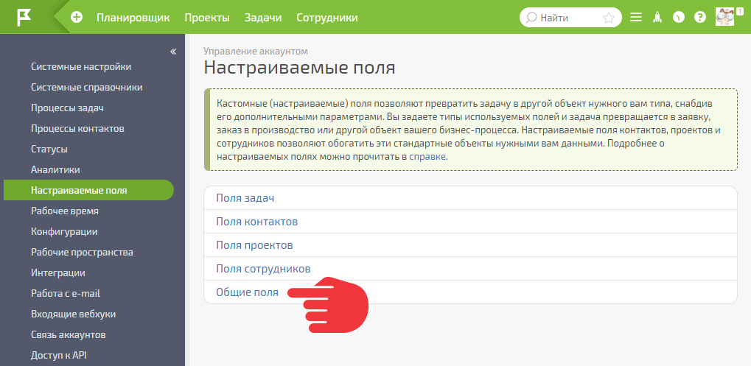Image resolution: width=751 pixels, height=366 pixels.
Task: Click the справке help link
Action: [427, 156]
